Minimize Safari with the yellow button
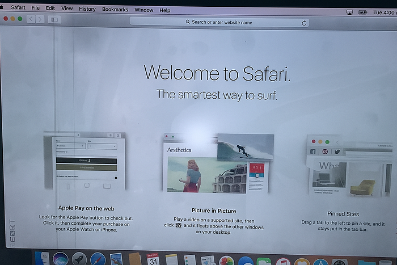 tap(12, 19)
